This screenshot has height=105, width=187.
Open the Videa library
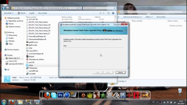11,44
